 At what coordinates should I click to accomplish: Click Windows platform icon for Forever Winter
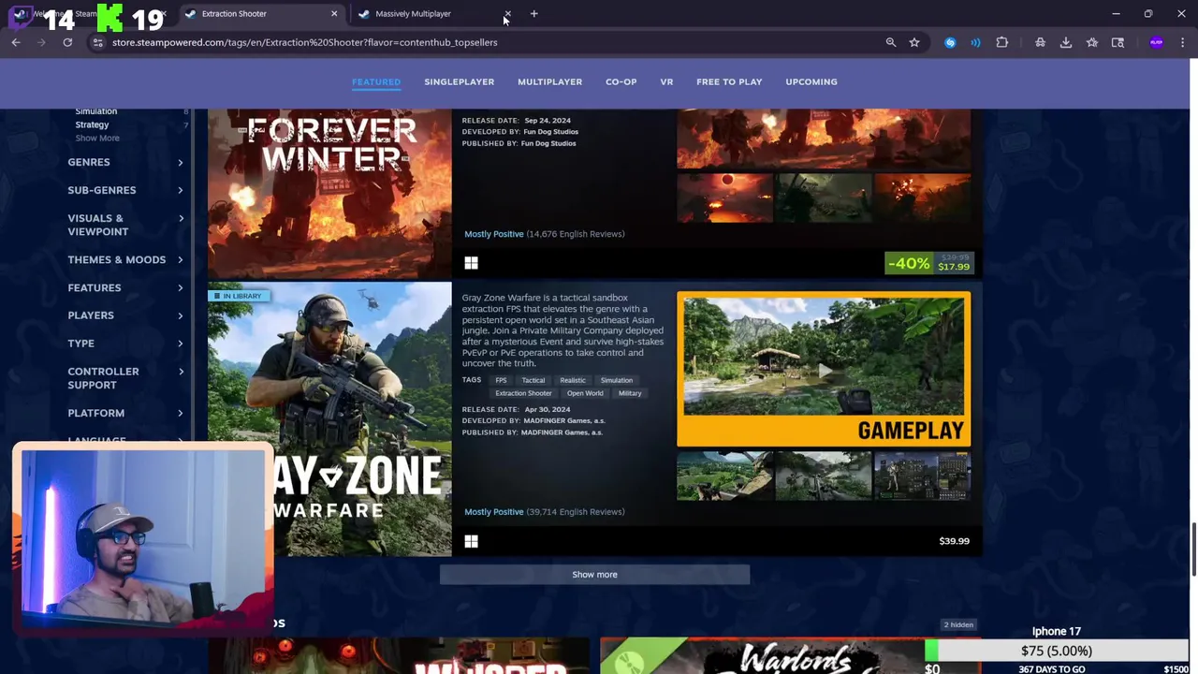(471, 264)
